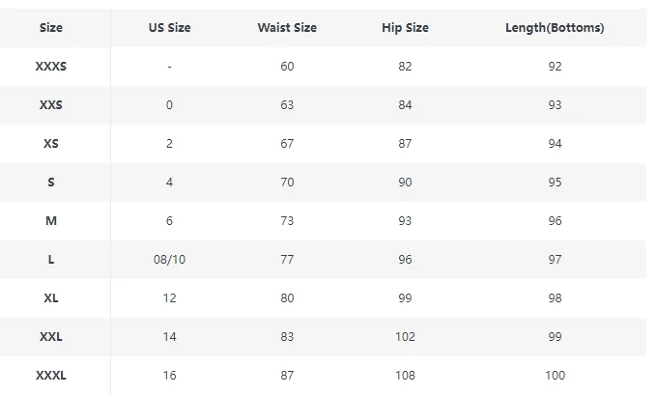Click the Hip Size column header
The image size is (657, 395).
405,28
